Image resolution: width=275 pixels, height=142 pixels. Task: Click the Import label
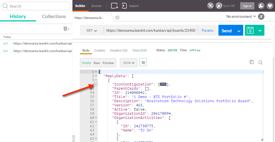134,6
